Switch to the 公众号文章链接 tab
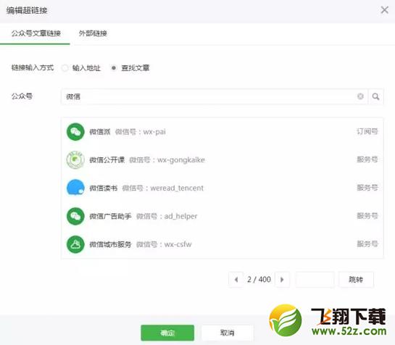This screenshot has width=395, height=345. pyautogui.click(x=36, y=33)
